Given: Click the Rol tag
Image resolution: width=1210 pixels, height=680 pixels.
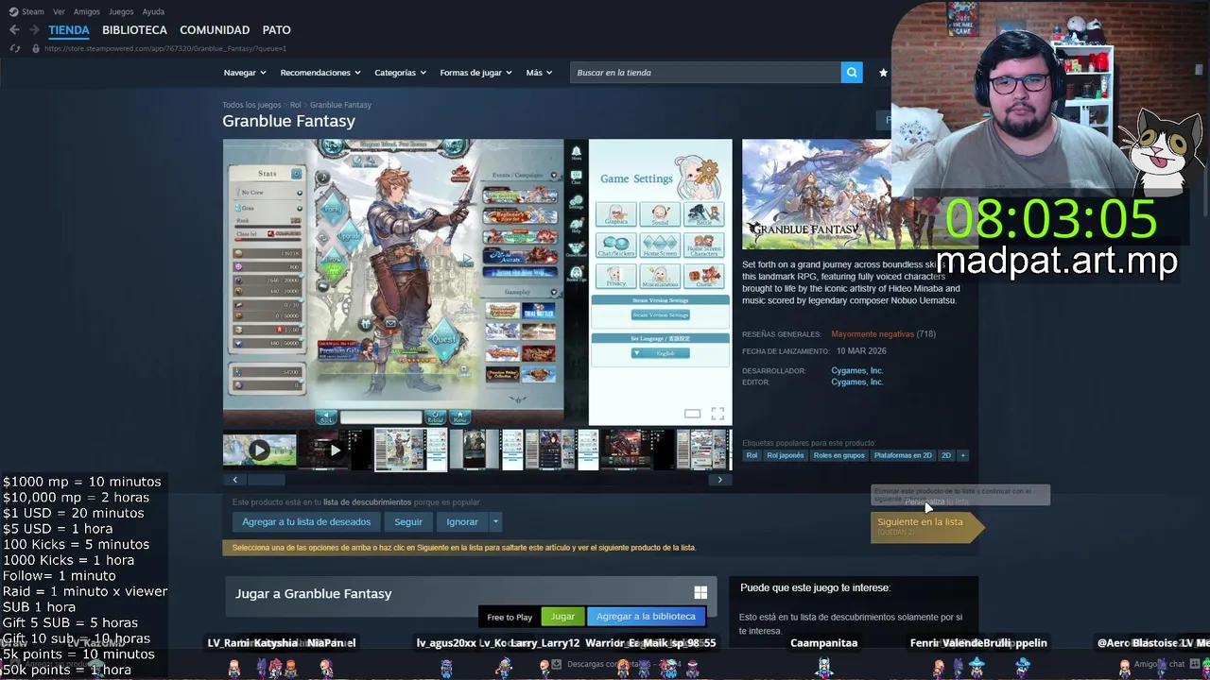Looking at the screenshot, I should tap(752, 455).
